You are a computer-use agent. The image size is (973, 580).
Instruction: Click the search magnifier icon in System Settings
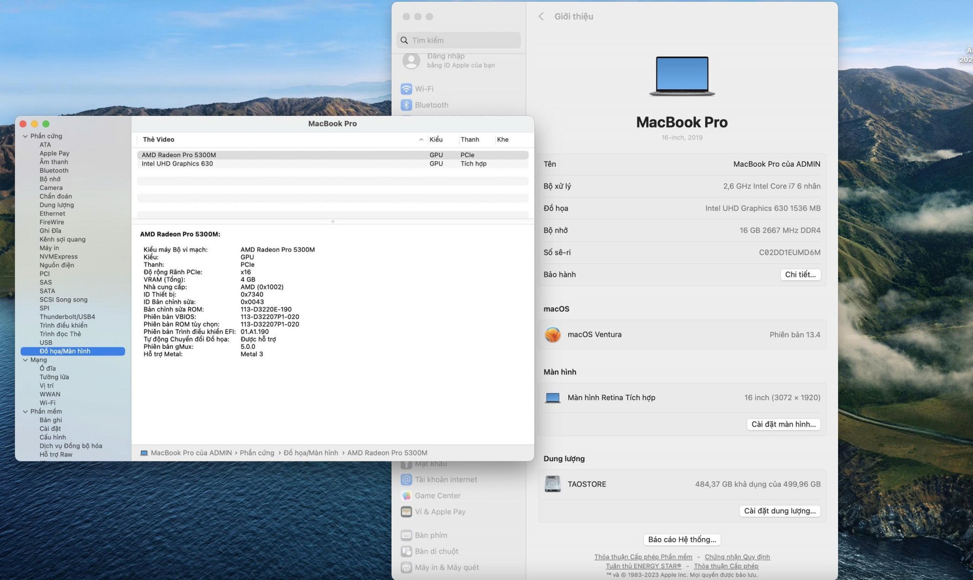(x=404, y=40)
